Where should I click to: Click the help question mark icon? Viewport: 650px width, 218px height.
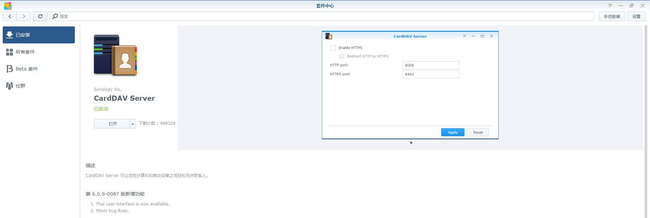coord(610,6)
